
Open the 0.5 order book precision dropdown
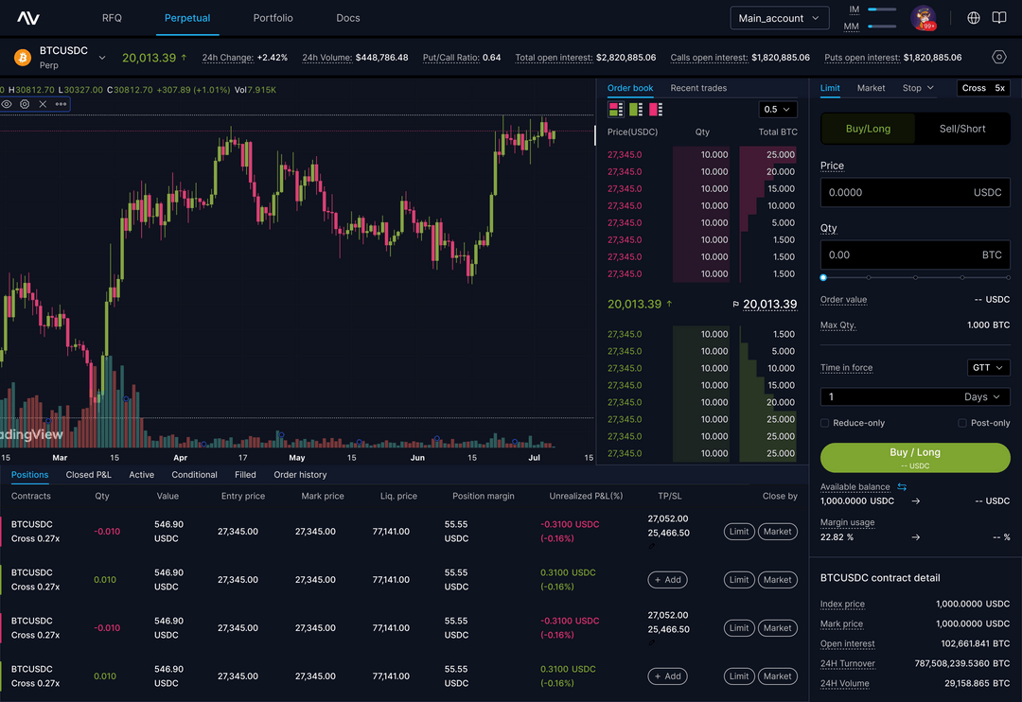(778, 109)
